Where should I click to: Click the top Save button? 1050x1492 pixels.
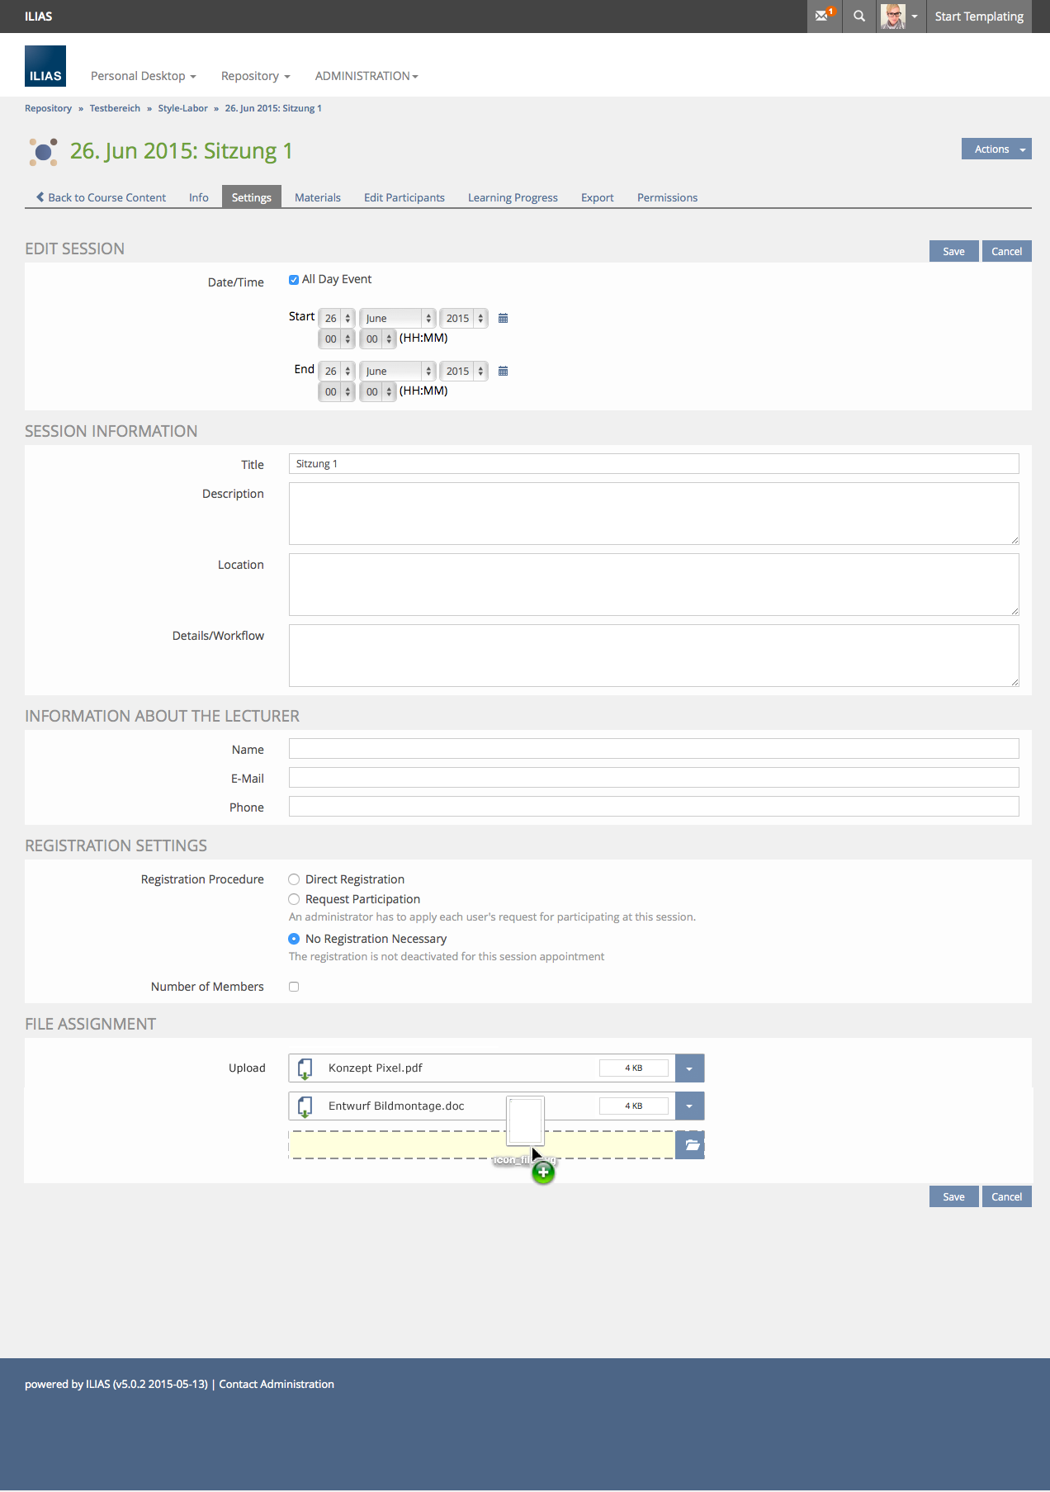953,251
